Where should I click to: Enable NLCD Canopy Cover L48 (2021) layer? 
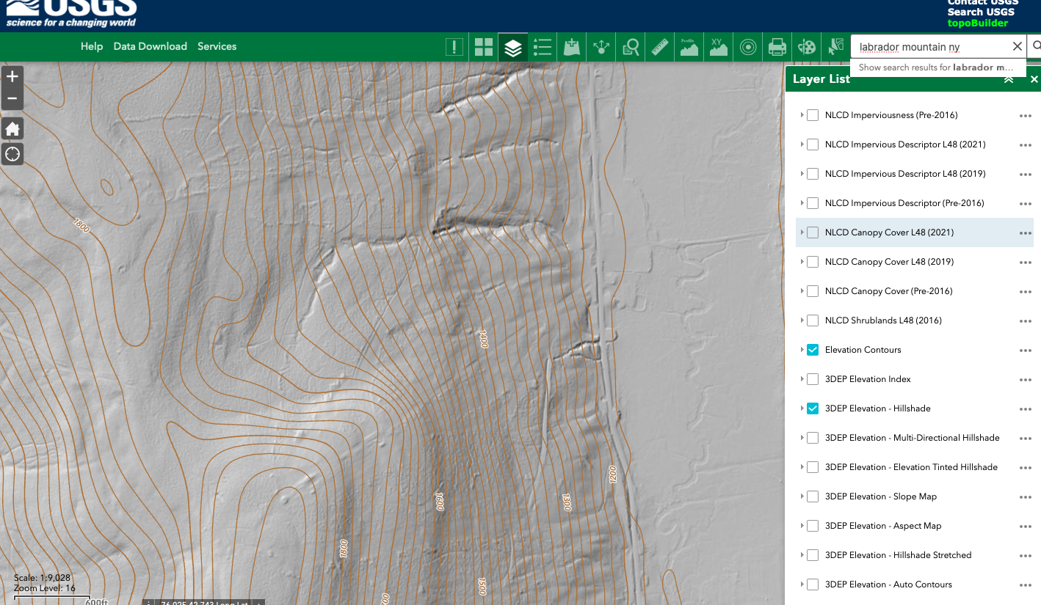click(x=813, y=232)
